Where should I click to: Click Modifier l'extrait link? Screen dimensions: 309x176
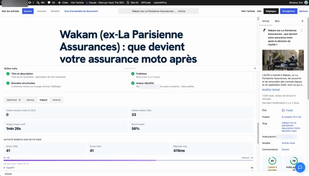click(x=271, y=90)
